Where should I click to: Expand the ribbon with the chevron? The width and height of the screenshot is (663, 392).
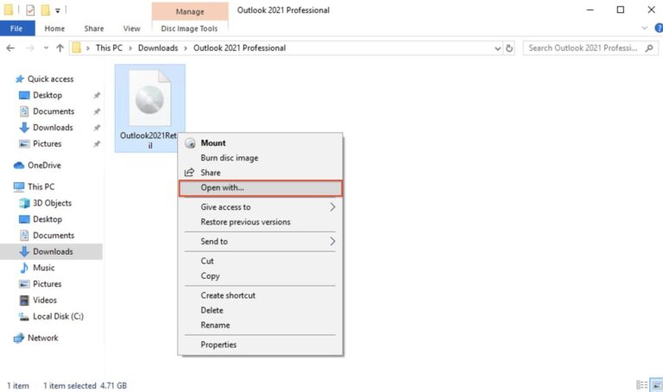click(644, 28)
